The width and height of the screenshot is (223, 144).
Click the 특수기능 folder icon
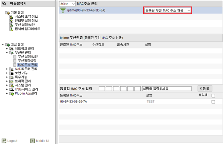point(11,77)
